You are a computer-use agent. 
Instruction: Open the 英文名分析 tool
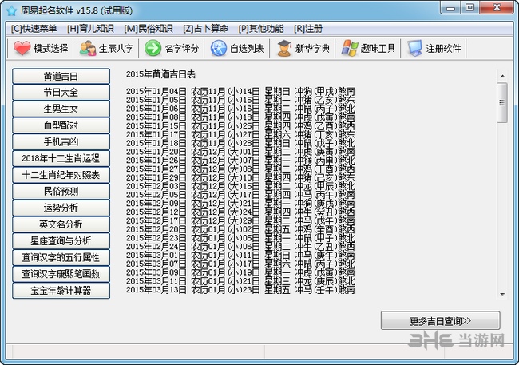[x=61, y=224]
